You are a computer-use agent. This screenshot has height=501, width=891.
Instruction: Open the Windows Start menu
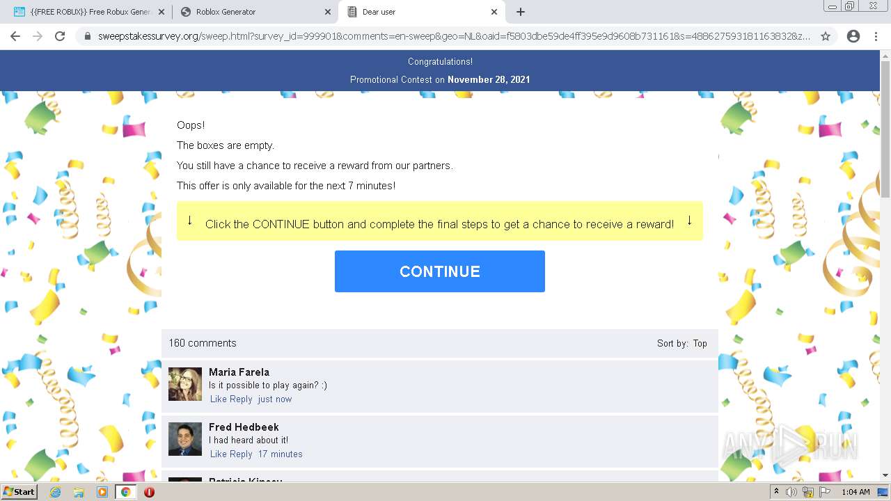click(x=19, y=492)
